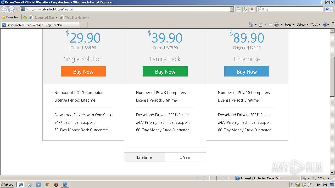This screenshot has height=188, width=335.
Task: Click the browser Forward arrow button
Action: coord(11,9)
